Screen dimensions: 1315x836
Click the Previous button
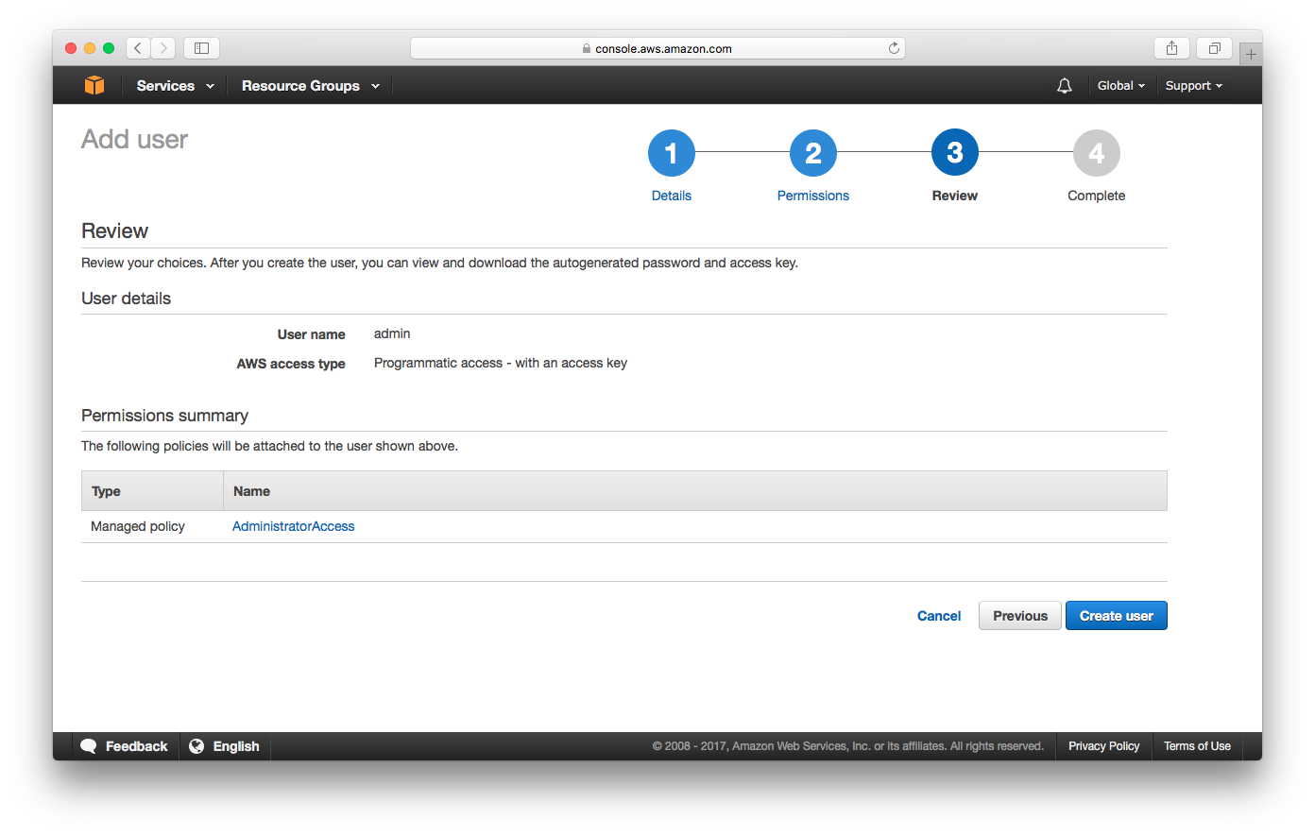pos(1020,616)
